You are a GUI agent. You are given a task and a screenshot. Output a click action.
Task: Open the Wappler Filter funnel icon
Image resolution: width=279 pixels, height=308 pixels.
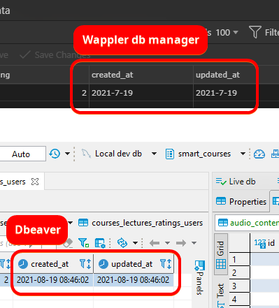point(255,32)
